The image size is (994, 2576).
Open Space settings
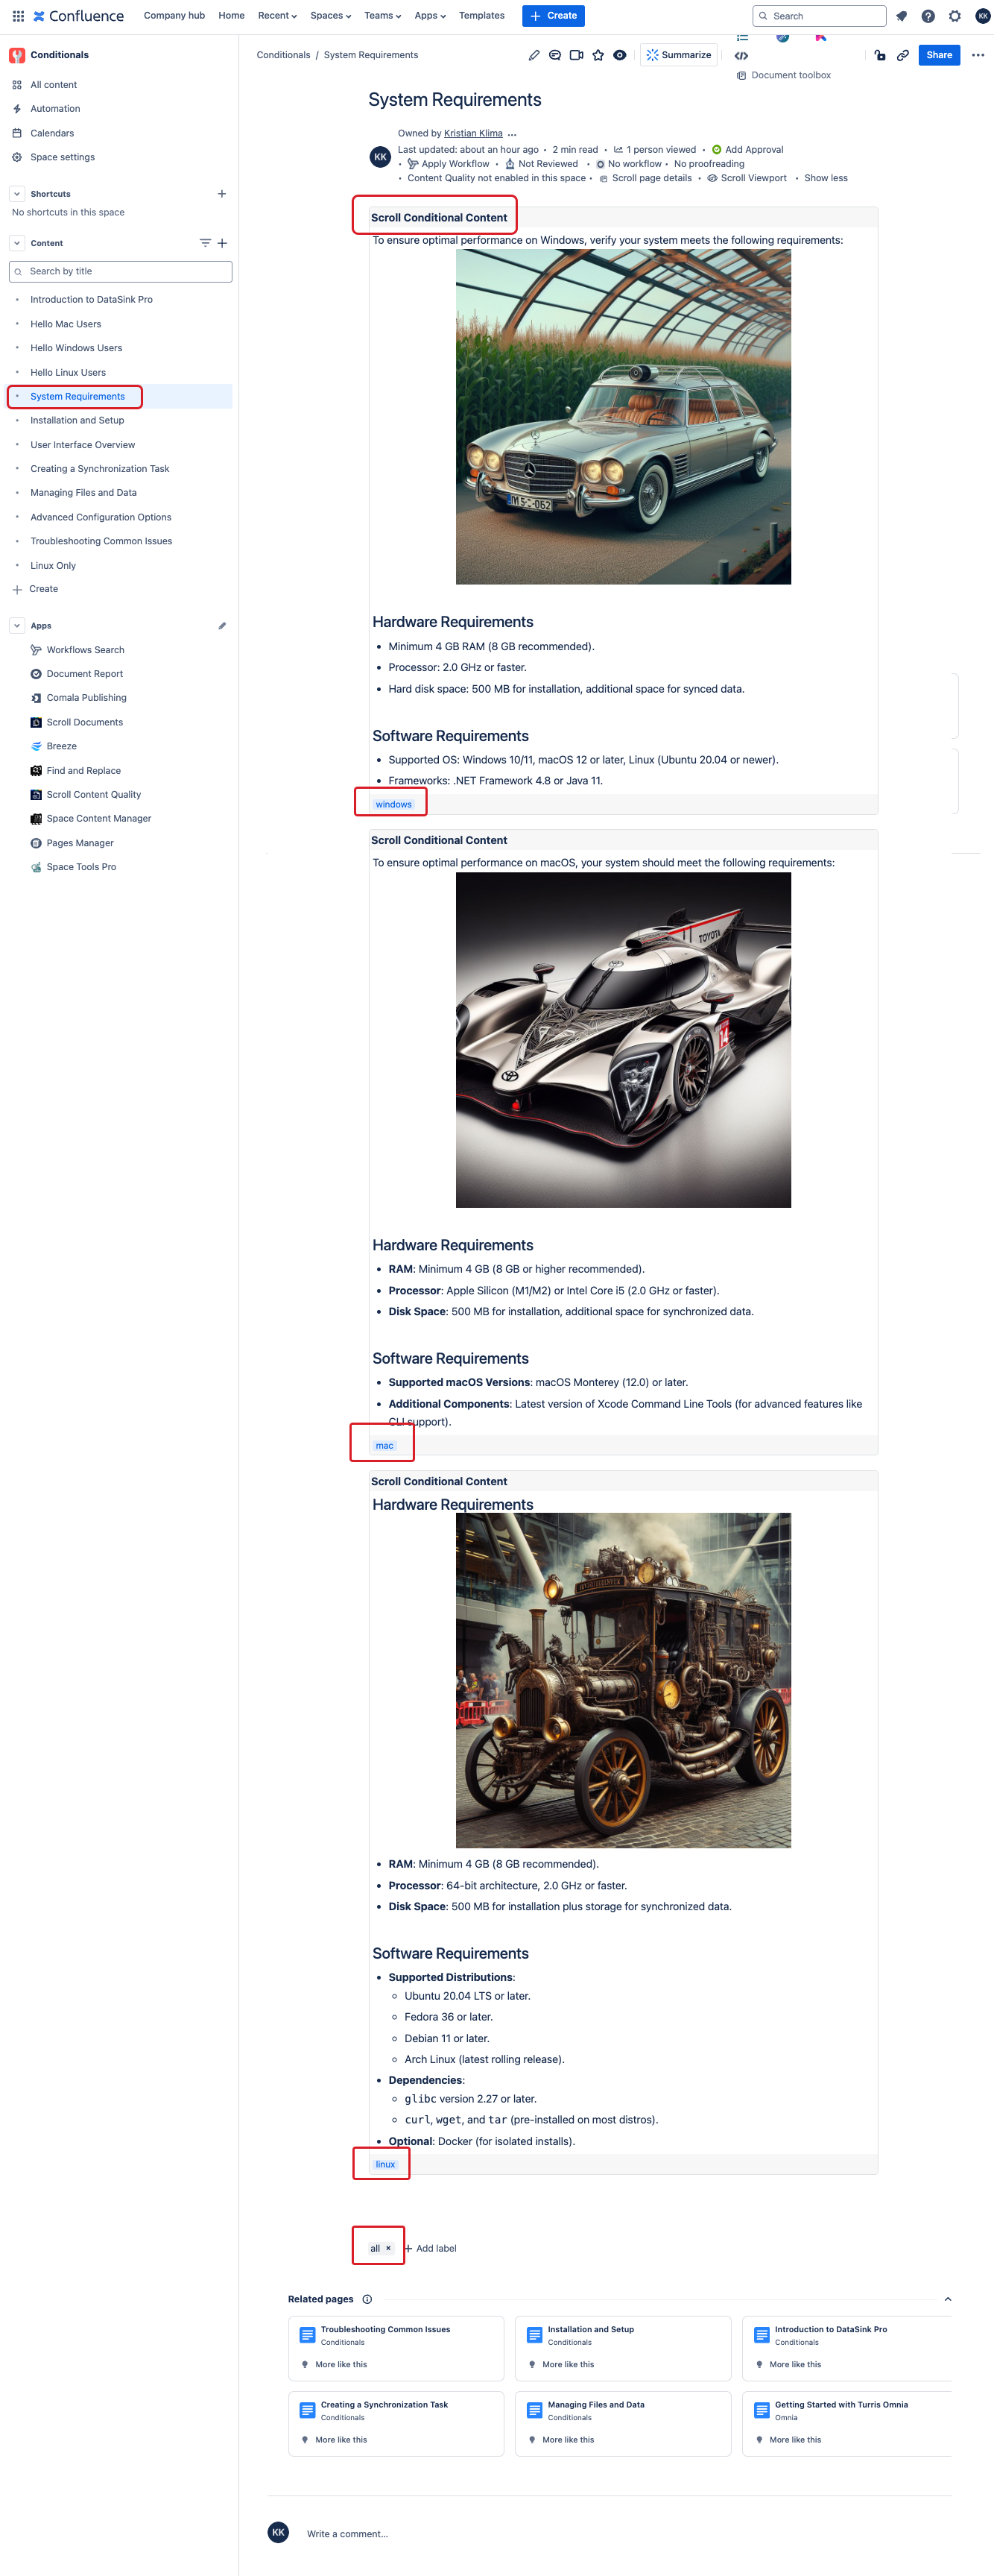(x=63, y=157)
